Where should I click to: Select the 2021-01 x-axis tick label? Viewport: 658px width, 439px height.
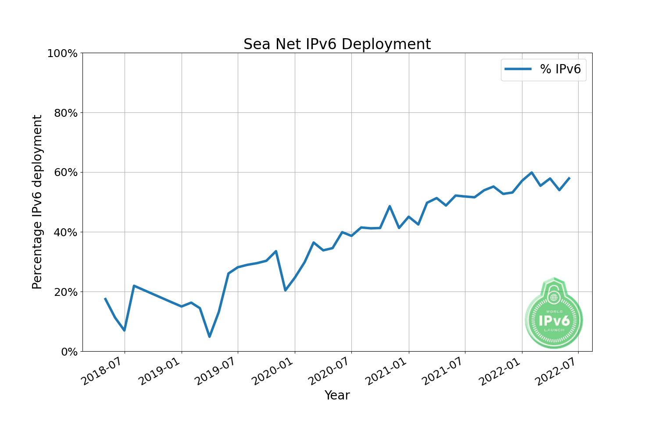[388, 372]
